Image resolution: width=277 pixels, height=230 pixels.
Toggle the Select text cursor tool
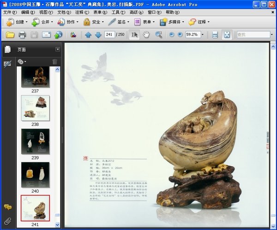(x=134, y=35)
